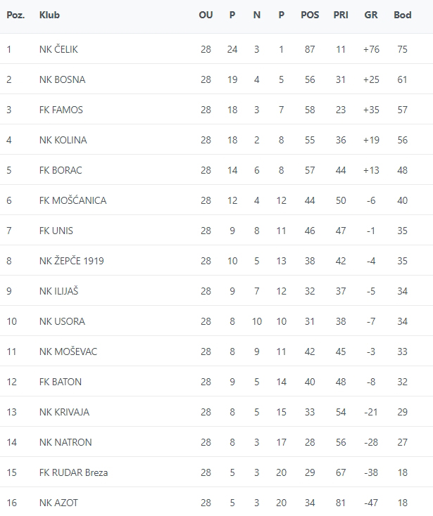Open the NK AZOT club link
This screenshot has height=516, width=433.
tap(58, 503)
